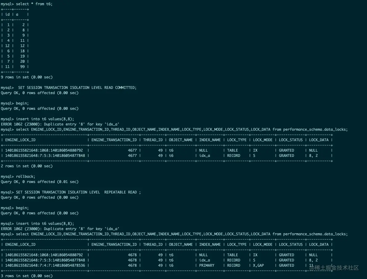Select the value 18 in column a
Image resolution: width=367 pixels, height=279 pixels.
[x=22, y=51]
